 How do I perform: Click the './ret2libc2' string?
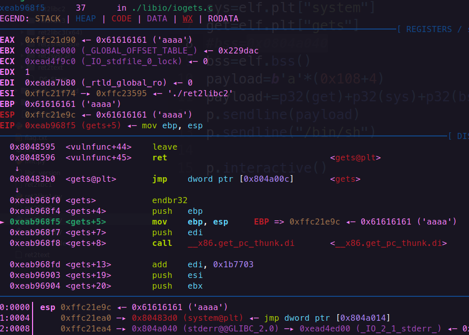click(x=200, y=93)
